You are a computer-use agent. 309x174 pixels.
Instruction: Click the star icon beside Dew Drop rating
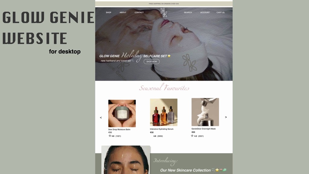(x=110, y=136)
